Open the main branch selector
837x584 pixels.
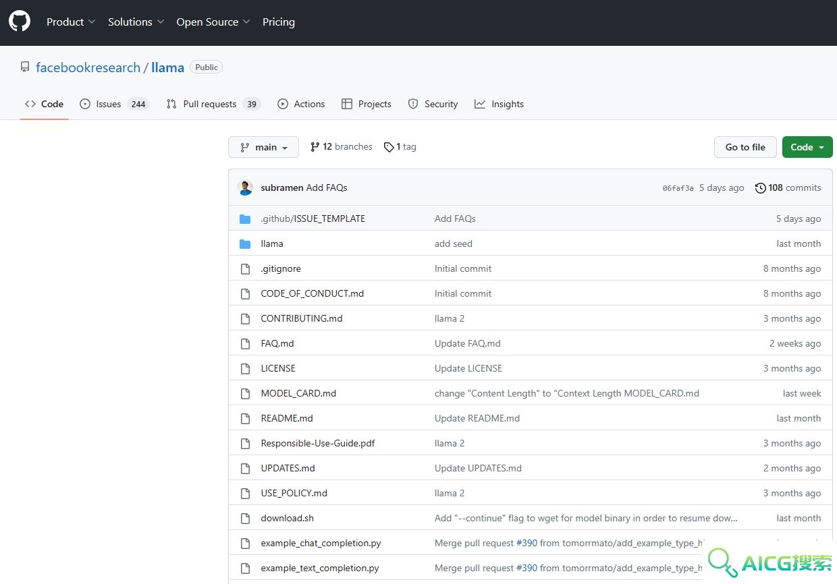pyautogui.click(x=263, y=147)
